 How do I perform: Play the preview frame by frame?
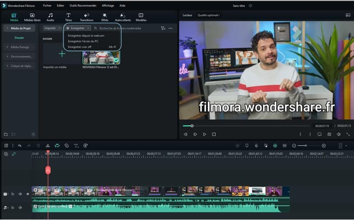tap(195, 134)
